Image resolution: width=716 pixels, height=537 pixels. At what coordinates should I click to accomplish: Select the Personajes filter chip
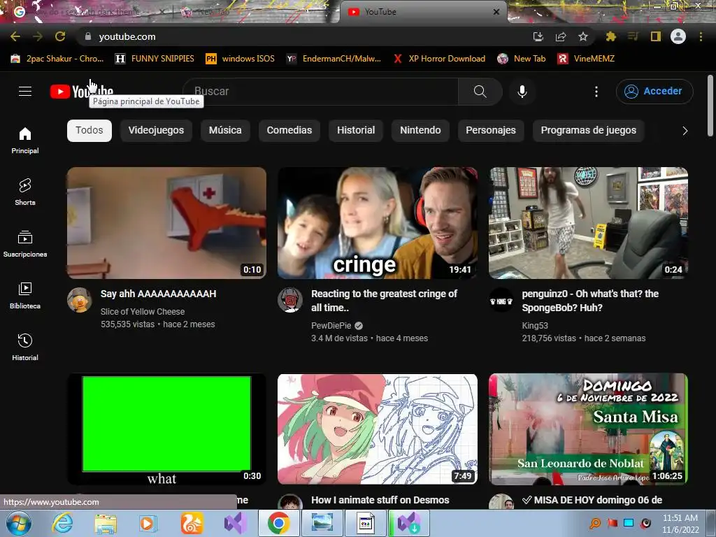point(490,131)
